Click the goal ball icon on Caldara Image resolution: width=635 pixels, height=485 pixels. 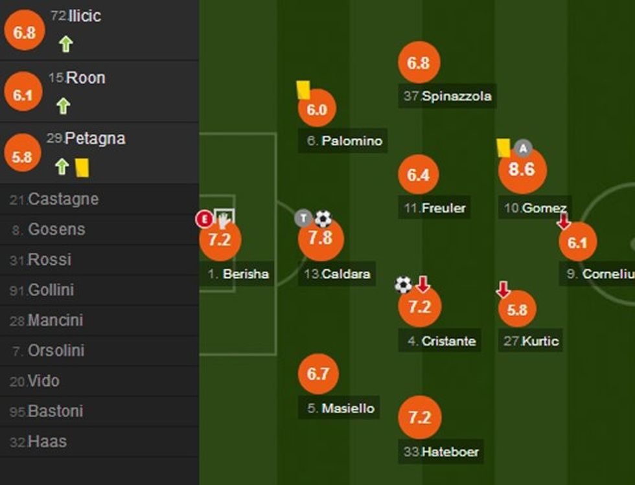click(x=323, y=219)
